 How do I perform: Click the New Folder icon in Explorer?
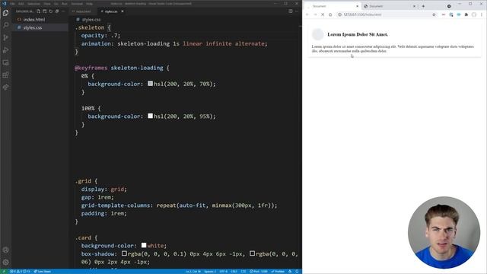45,11
